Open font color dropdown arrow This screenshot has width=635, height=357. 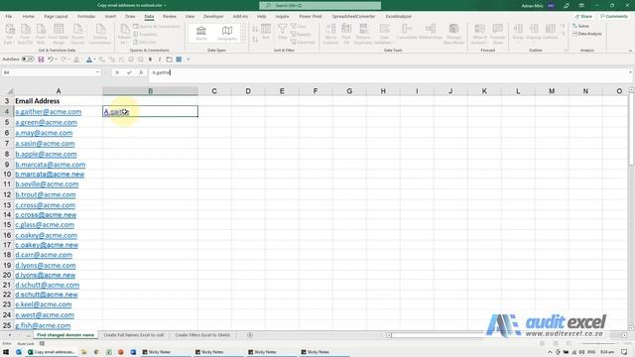coord(94,59)
